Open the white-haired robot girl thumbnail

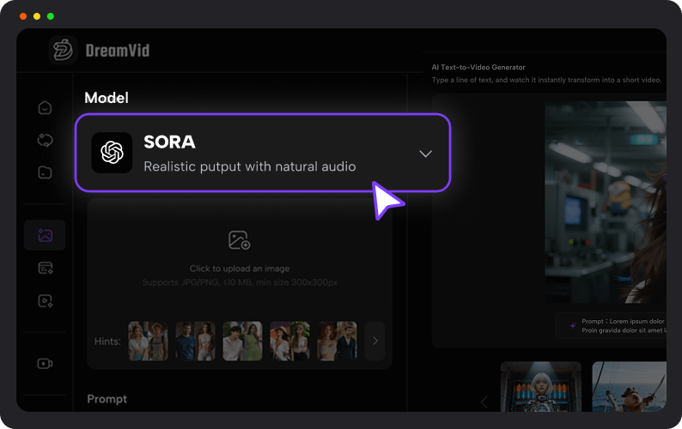[x=541, y=386]
